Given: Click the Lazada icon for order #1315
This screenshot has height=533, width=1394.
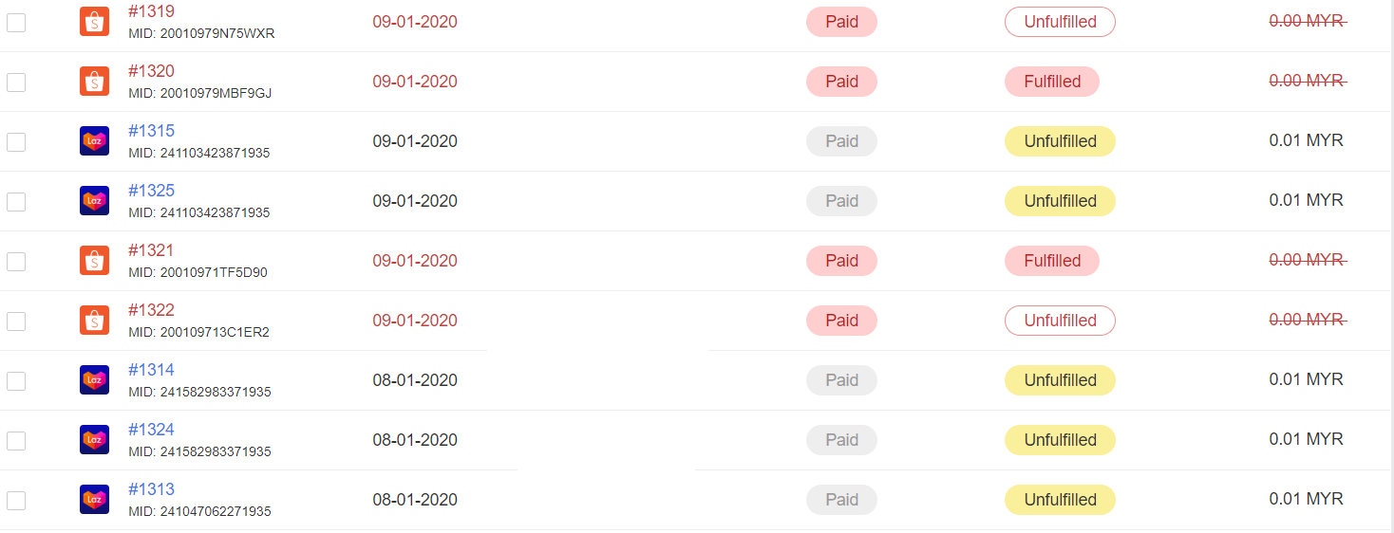Looking at the screenshot, I should click(94, 141).
